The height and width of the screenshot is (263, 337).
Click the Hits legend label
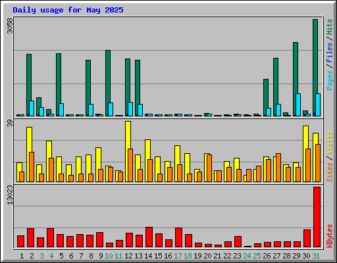[330, 27]
